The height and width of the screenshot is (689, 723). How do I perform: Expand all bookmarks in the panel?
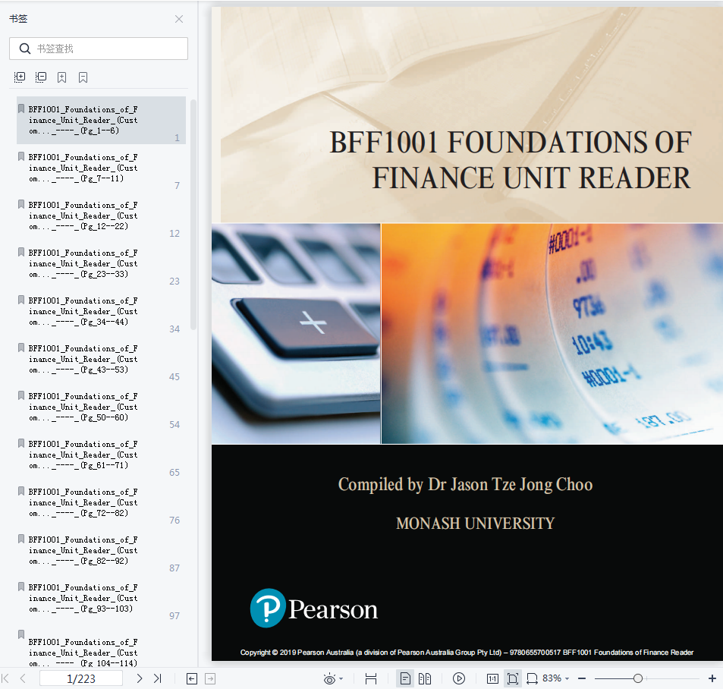click(20, 77)
